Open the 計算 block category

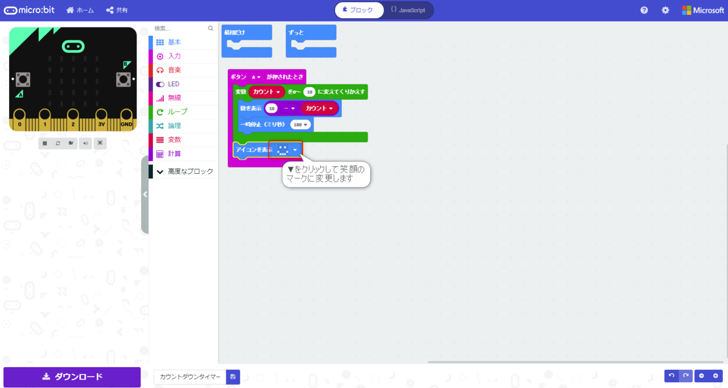184,153
